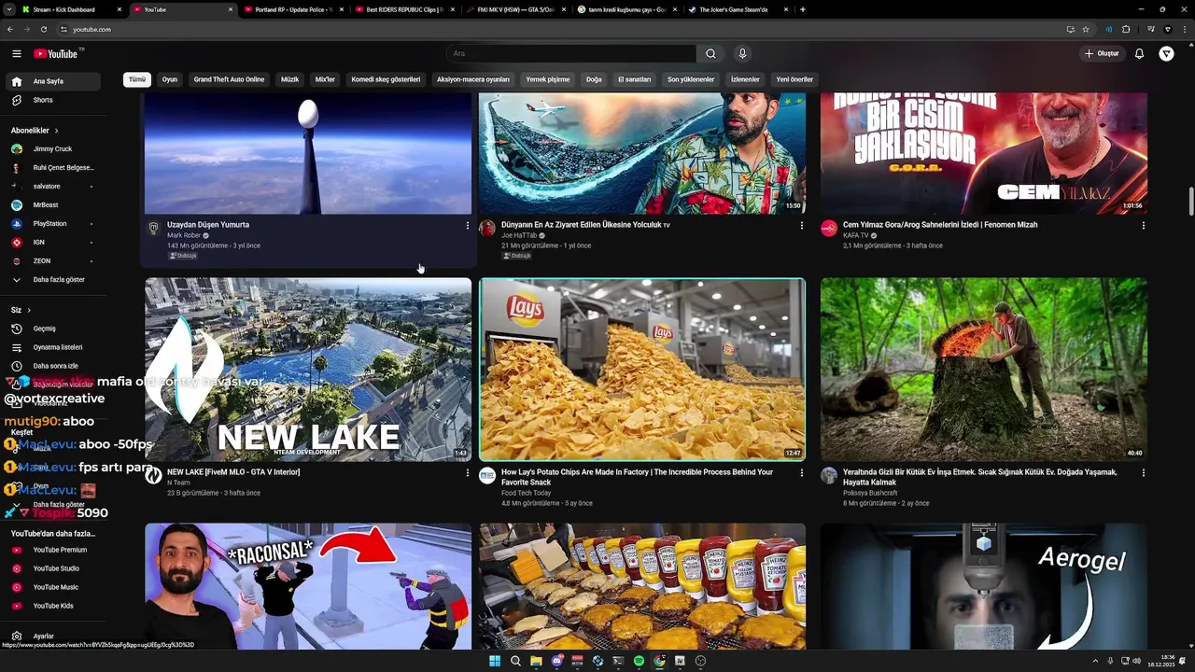Open OBS Studio from taskbar
1195x672 pixels.
click(x=700, y=661)
